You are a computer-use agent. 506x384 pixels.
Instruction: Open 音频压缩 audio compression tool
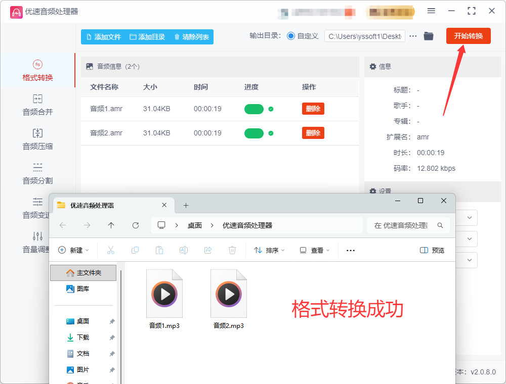tap(37, 139)
